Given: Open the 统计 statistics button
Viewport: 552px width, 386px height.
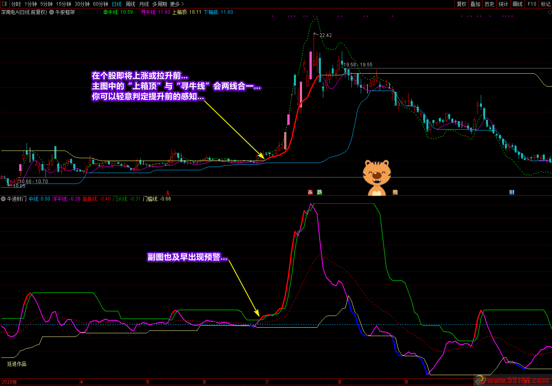Looking at the screenshot, I should [x=503, y=4].
